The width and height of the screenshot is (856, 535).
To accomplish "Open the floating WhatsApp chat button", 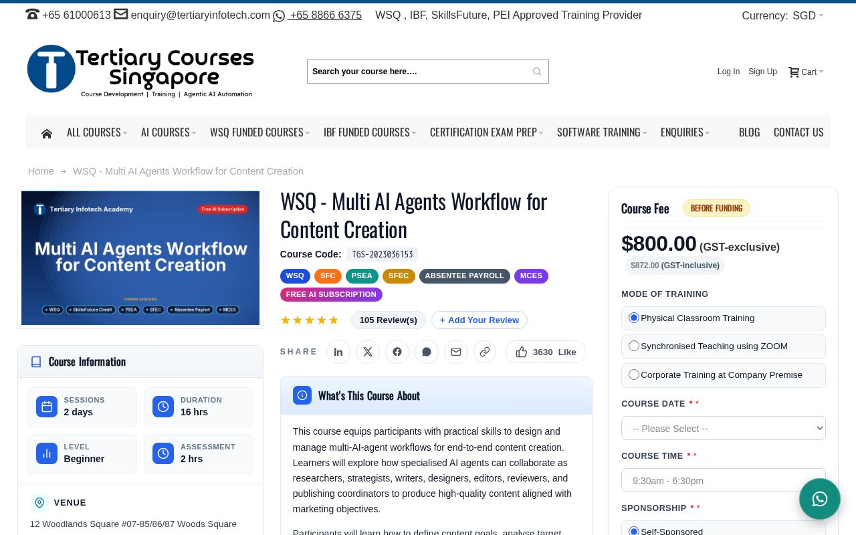I will pyautogui.click(x=820, y=499).
